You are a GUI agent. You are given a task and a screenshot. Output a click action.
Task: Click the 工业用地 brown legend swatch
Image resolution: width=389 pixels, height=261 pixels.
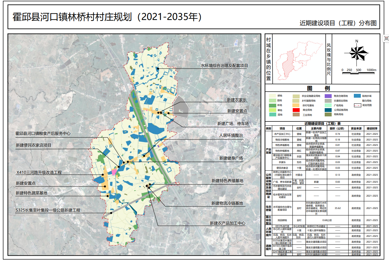(297, 115)
